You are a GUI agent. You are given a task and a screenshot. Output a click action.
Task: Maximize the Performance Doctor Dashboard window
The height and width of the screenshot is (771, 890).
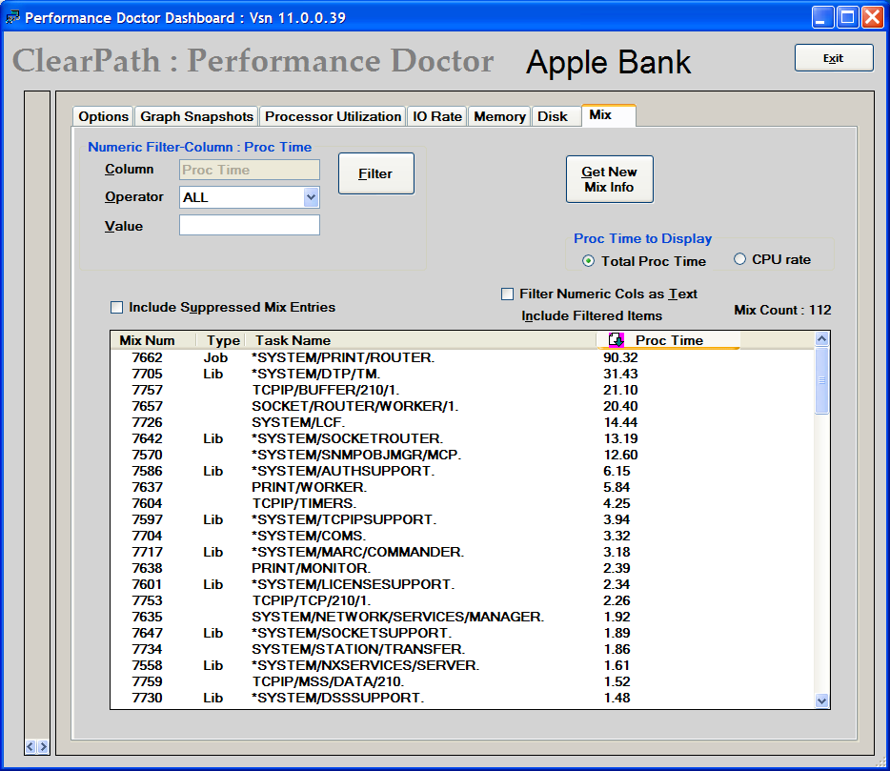847,17
